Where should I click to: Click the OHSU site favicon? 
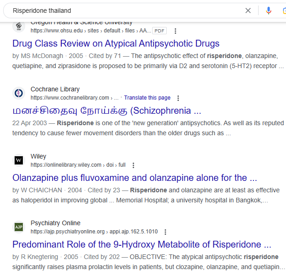[19, 26]
